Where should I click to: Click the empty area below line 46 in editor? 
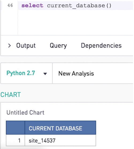coord(75,22)
